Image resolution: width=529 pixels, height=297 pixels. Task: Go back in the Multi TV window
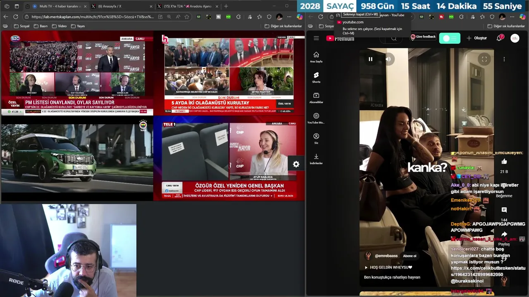5,16
